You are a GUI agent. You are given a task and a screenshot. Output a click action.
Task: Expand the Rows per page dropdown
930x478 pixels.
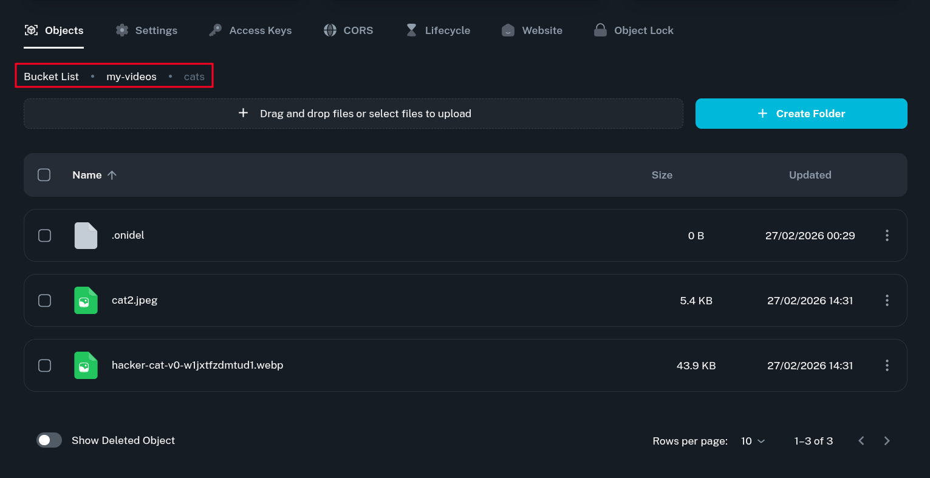coord(753,441)
